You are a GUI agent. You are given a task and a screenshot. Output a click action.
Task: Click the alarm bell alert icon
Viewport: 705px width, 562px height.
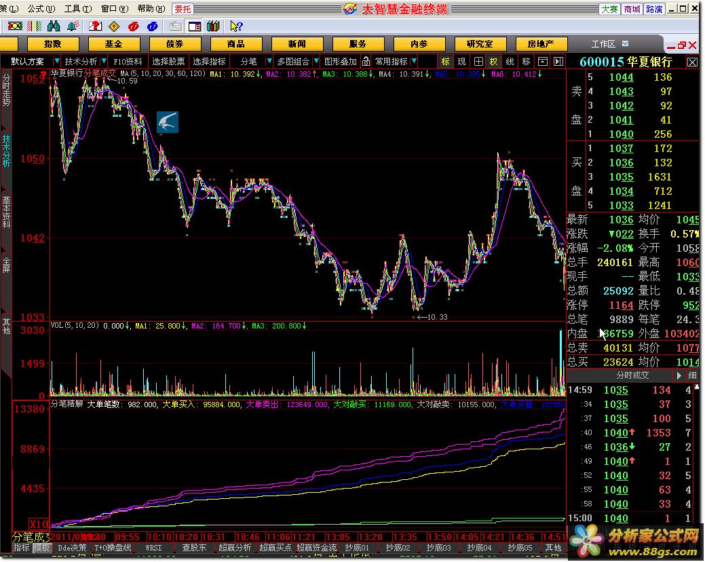[x=73, y=26]
